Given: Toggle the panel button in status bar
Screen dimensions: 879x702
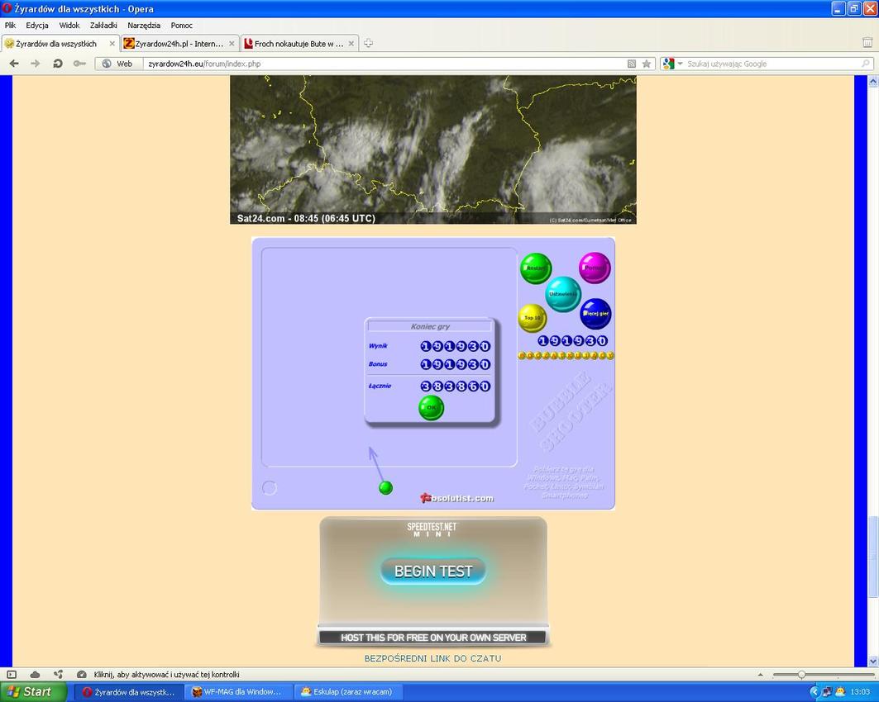Looking at the screenshot, I should pos(12,675).
